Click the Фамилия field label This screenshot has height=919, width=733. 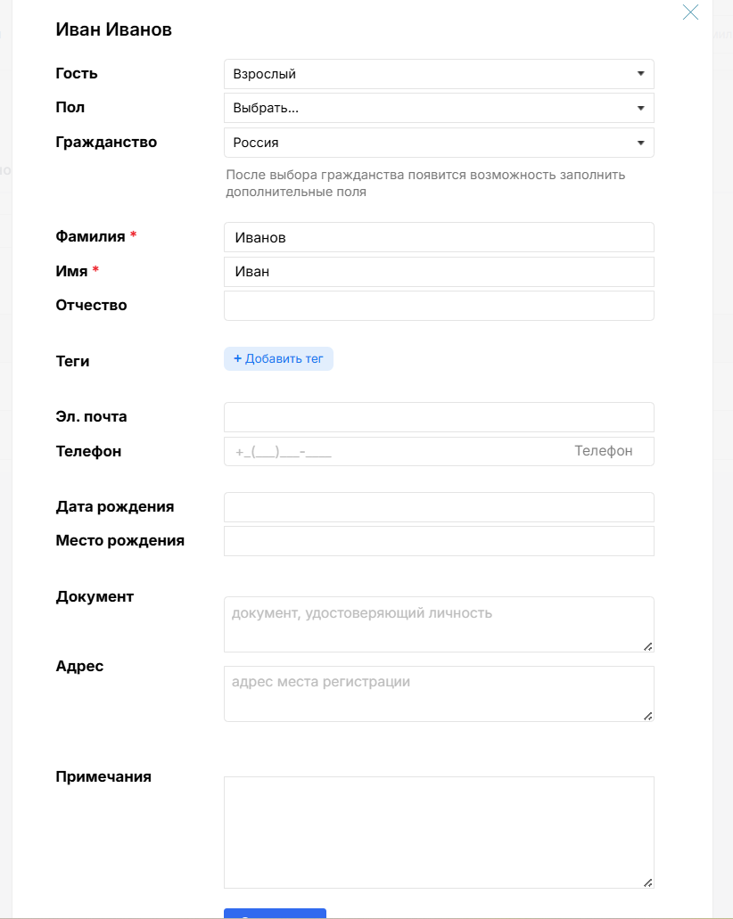pos(90,236)
